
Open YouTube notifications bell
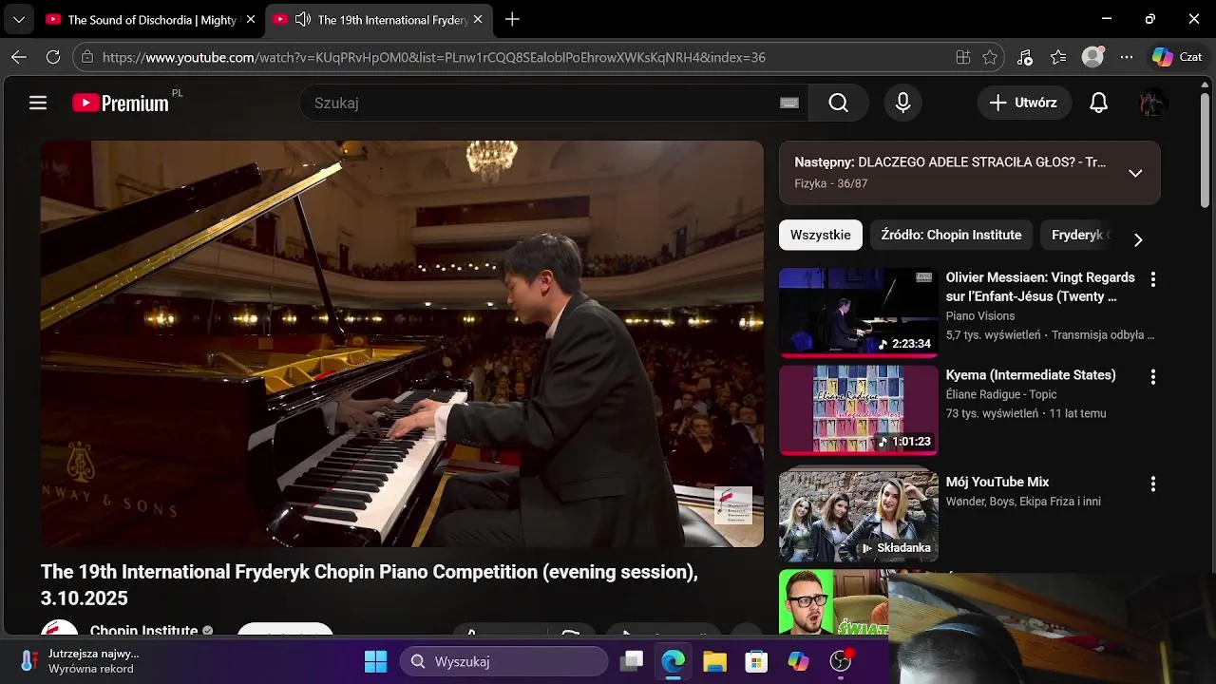[1098, 103]
